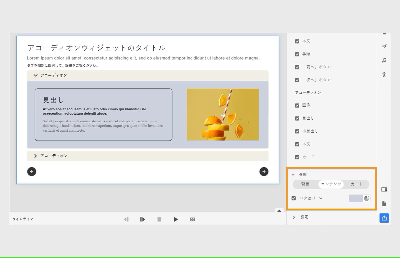Click the step back playback icon

[x=126, y=219]
